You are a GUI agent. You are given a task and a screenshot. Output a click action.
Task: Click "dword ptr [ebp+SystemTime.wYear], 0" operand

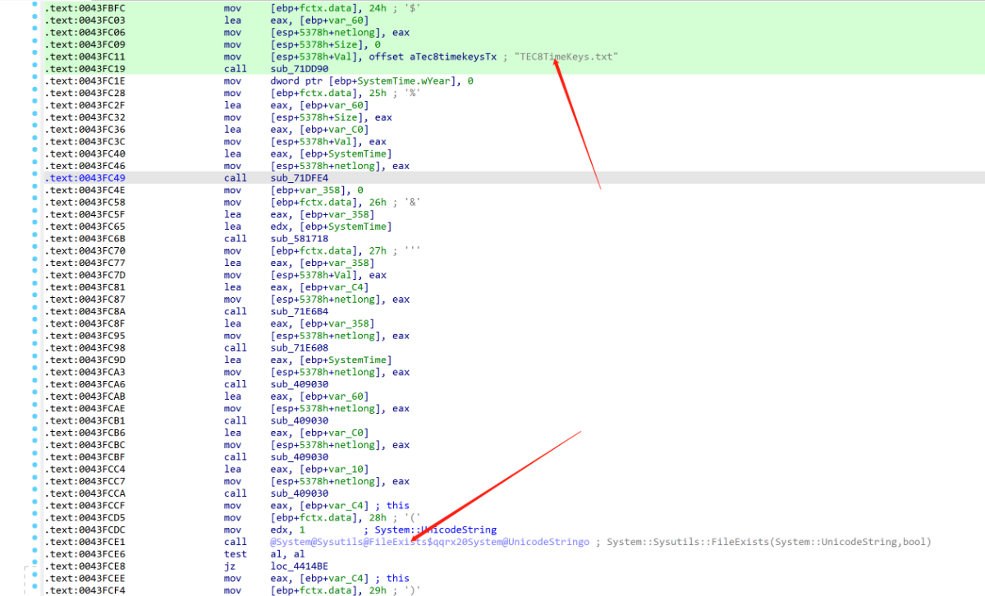tap(371, 81)
